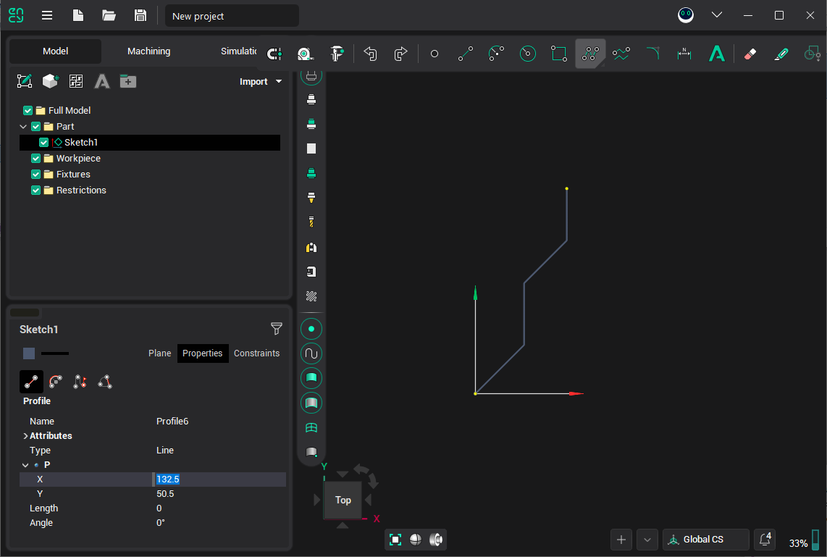
Task: Switch to the Machining tab
Action: (x=148, y=51)
